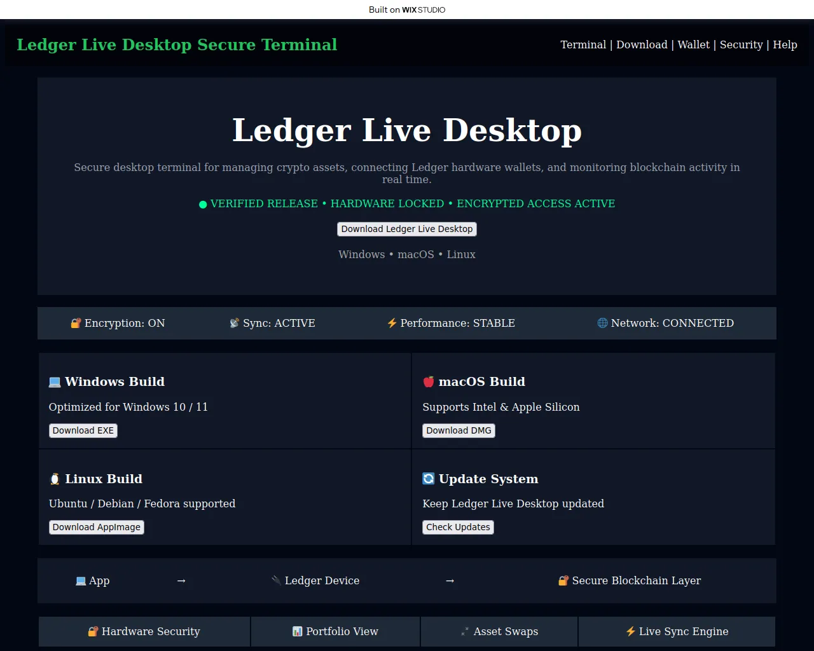The width and height of the screenshot is (814, 651).
Task: Click the globe icon beside Network: CONNECTED
Action: point(602,323)
